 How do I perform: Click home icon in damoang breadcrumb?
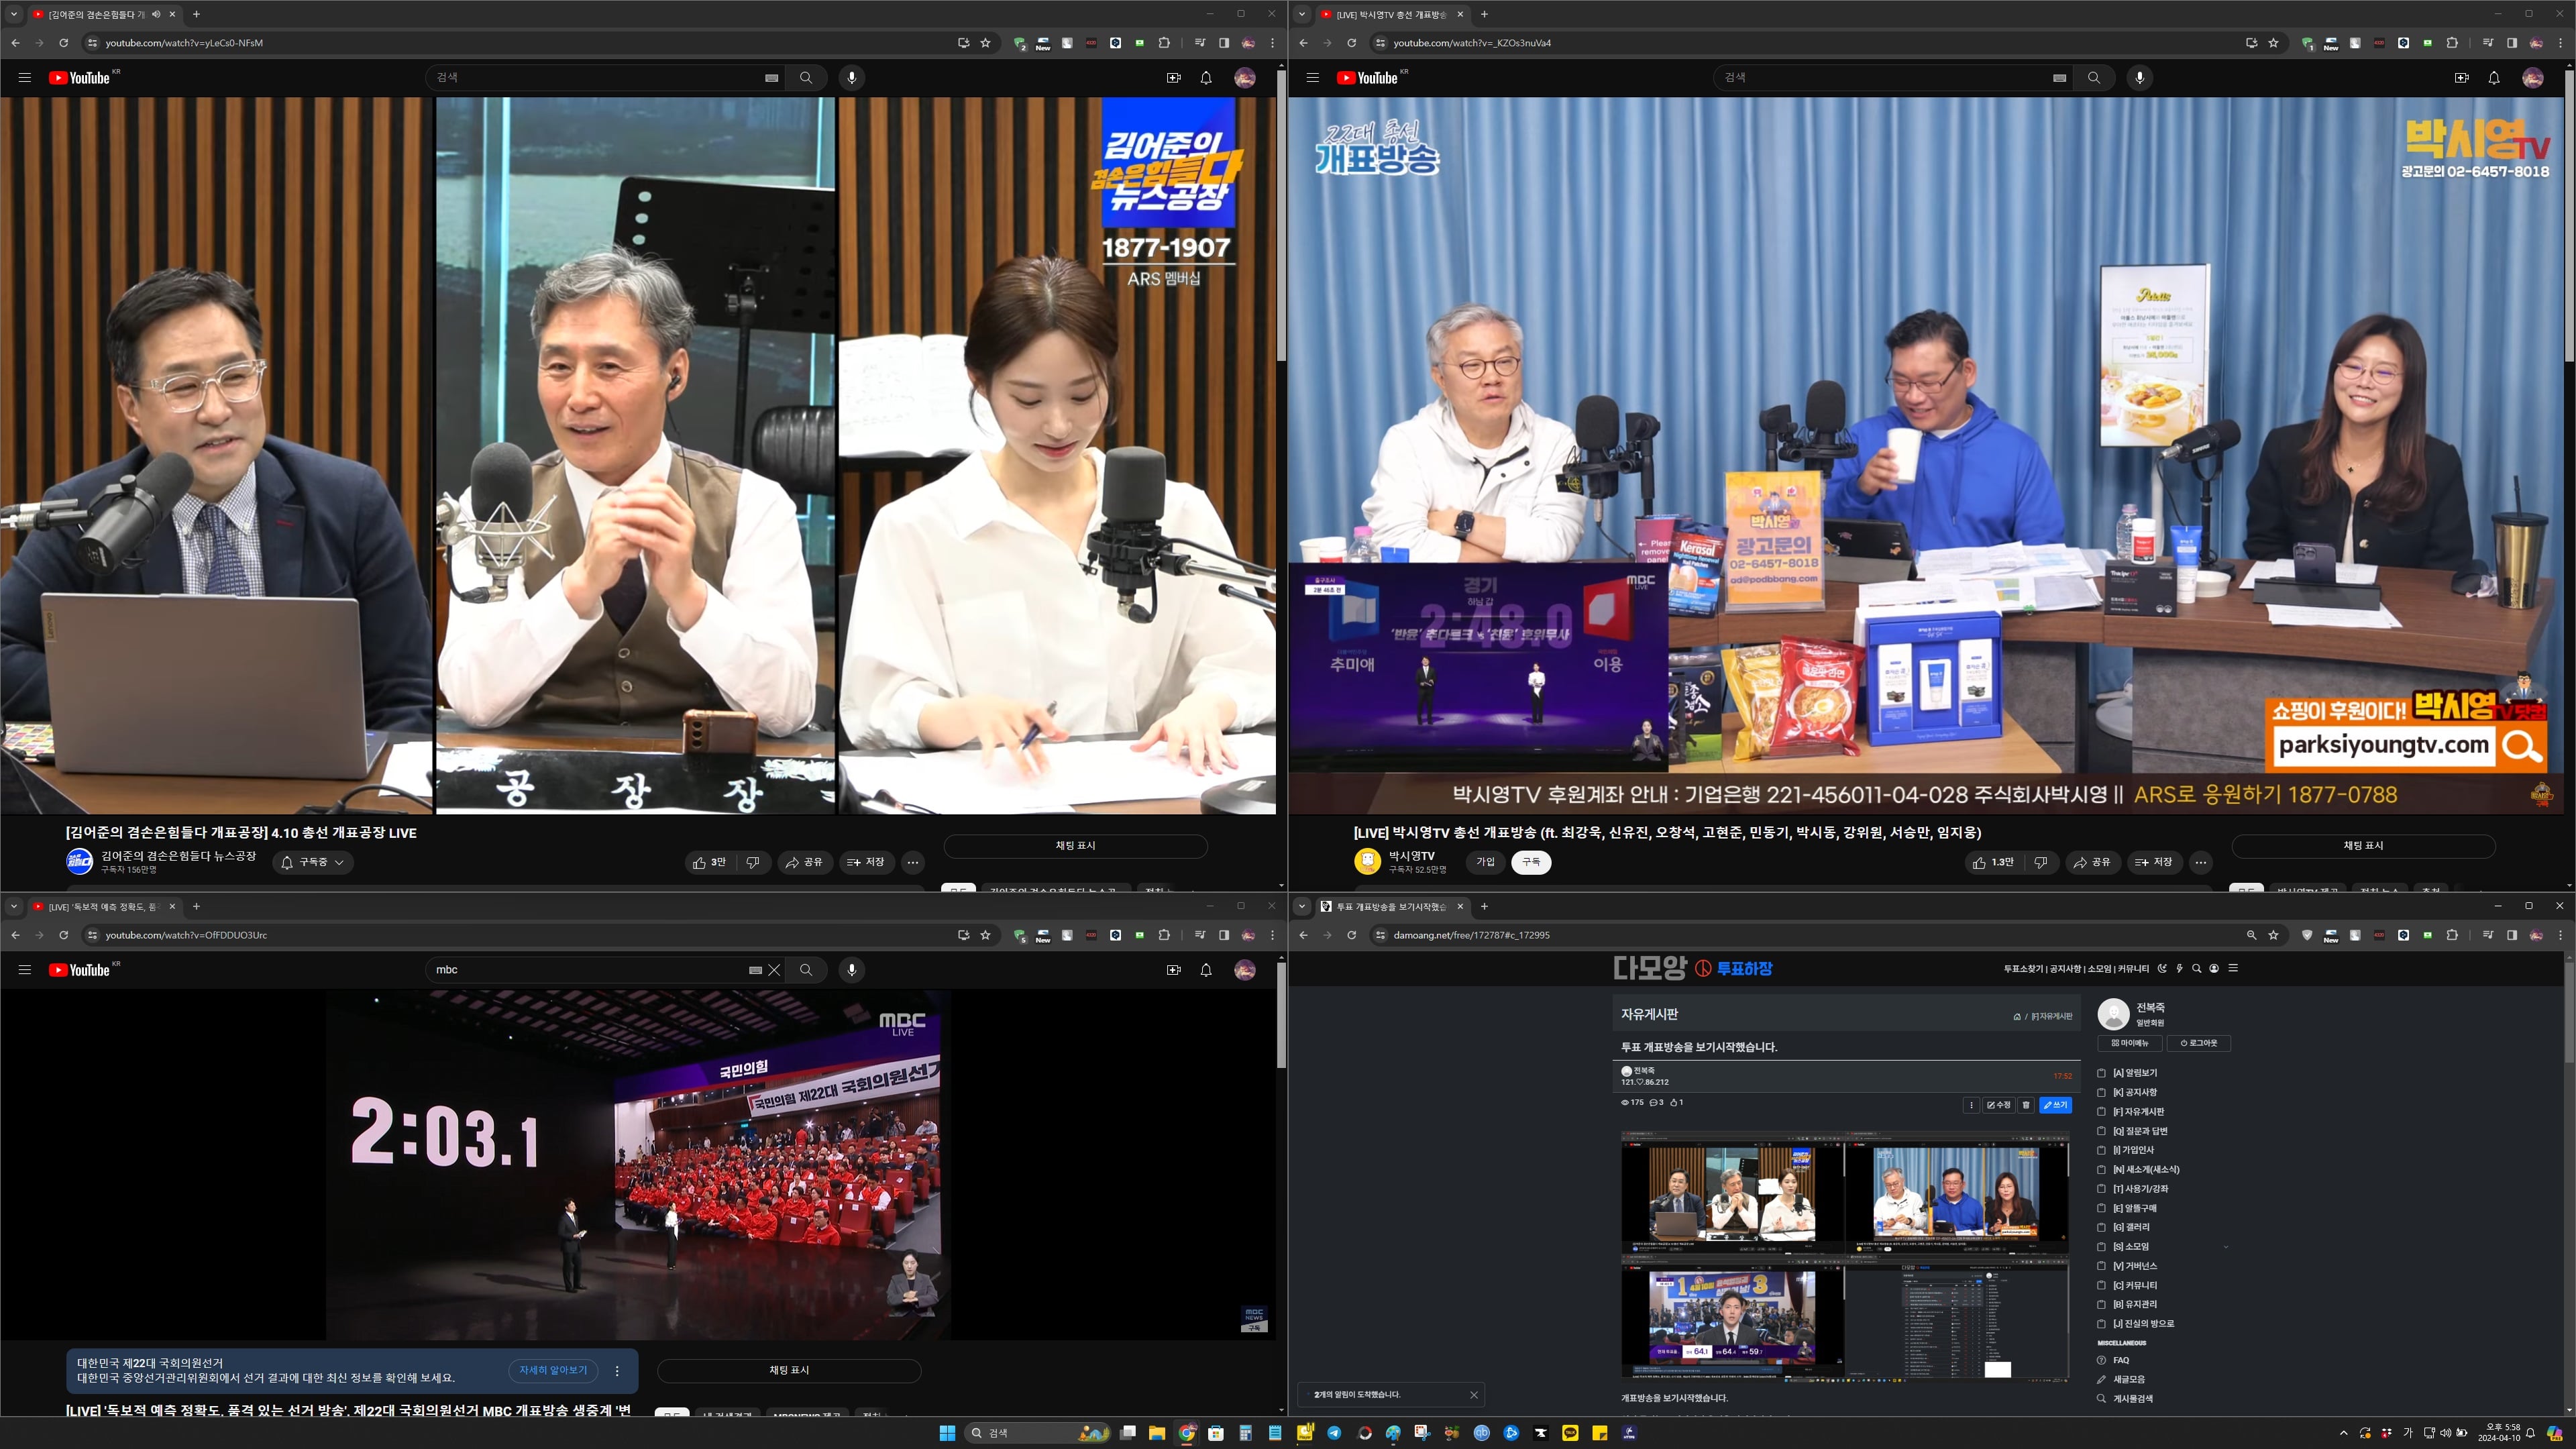pos(2016,1016)
